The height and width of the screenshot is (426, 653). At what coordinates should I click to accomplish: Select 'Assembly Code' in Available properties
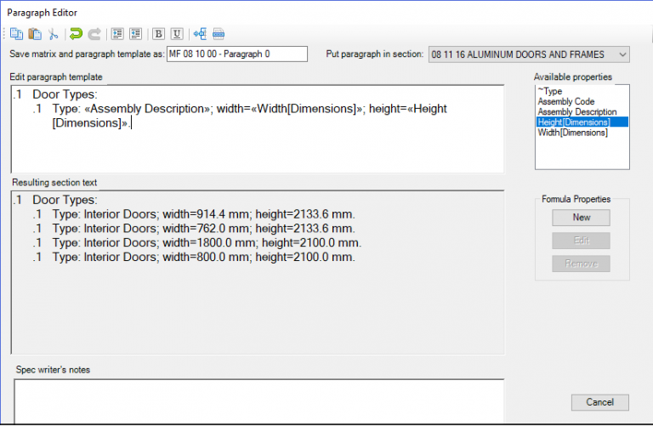tap(565, 101)
